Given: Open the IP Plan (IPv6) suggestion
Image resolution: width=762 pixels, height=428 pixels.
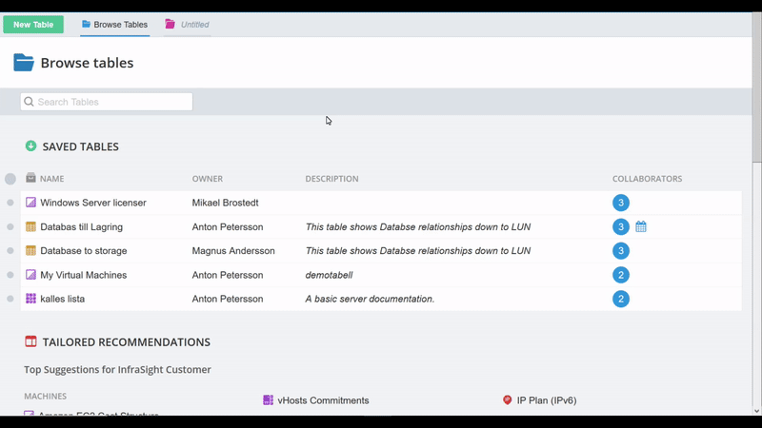Looking at the screenshot, I should pyautogui.click(x=547, y=400).
